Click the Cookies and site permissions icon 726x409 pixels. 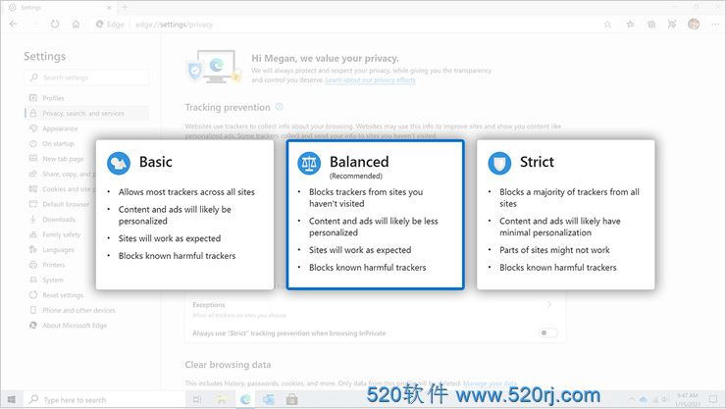(x=33, y=188)
